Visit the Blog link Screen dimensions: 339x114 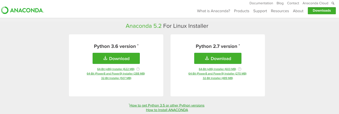pos(280,3)
